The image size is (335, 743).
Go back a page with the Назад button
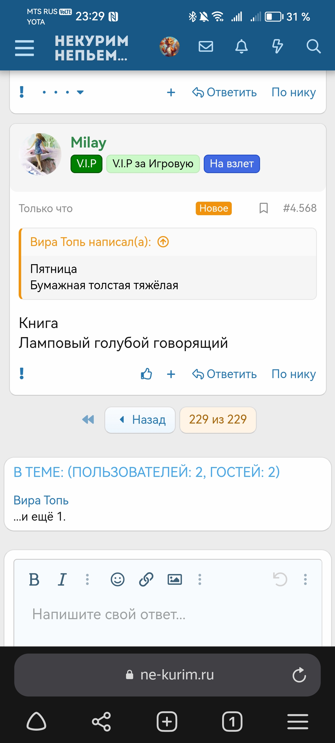[140, 420]
